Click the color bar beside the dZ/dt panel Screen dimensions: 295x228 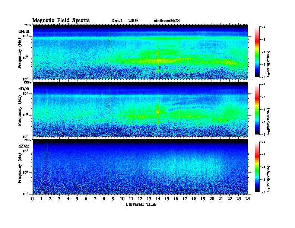257,167
